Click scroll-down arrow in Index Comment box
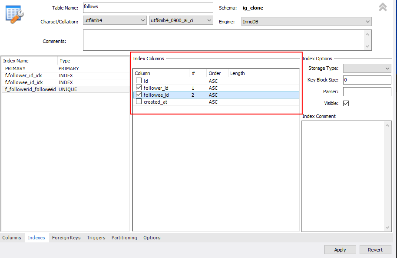This screenshot has height=258, width=397. pos(387,227)
